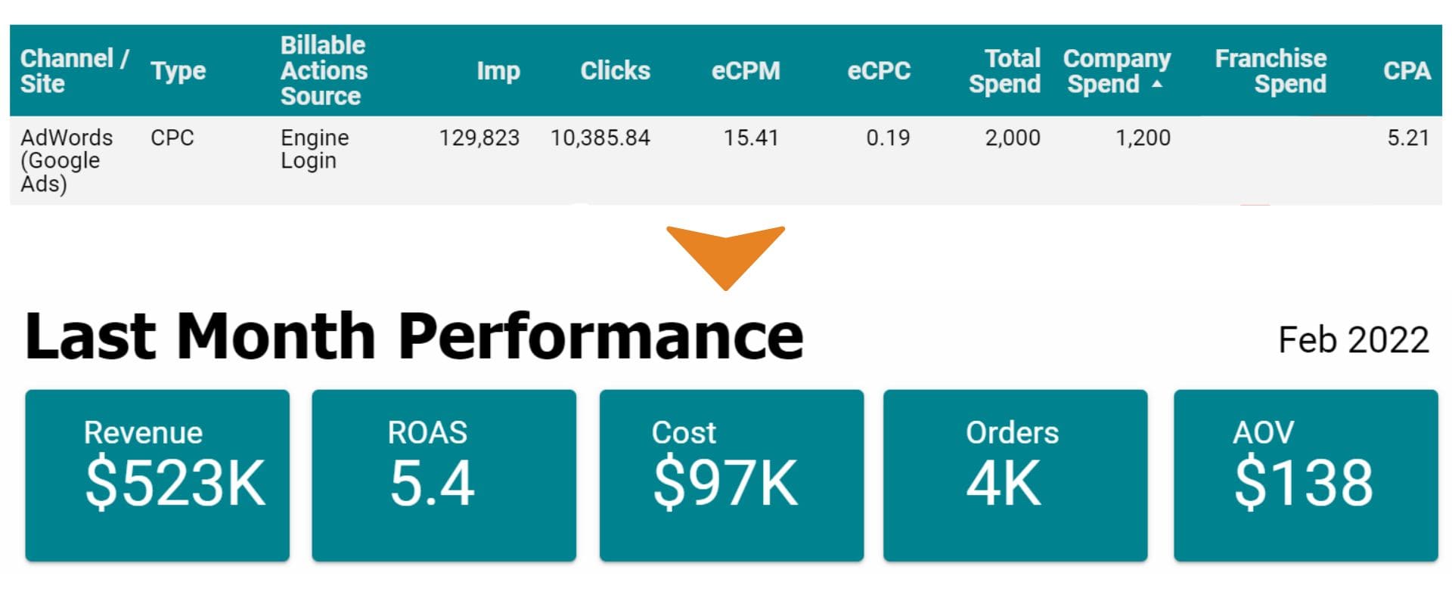
Task: Sort by the eCPM column header
Action: point(746,71)
